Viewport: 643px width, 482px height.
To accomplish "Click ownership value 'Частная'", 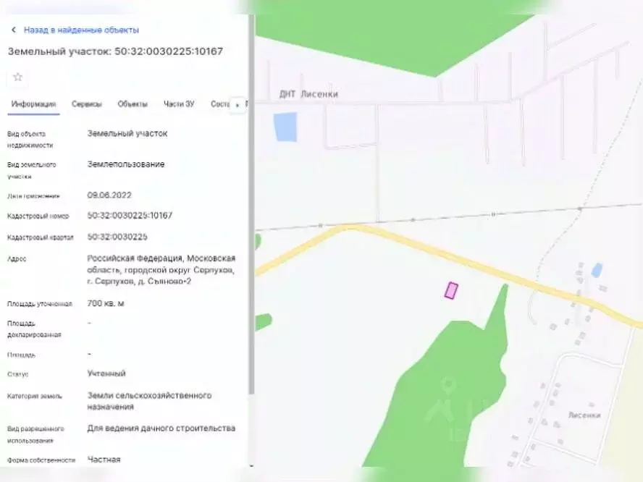I will pyautogui.click(x=104, y=460).
